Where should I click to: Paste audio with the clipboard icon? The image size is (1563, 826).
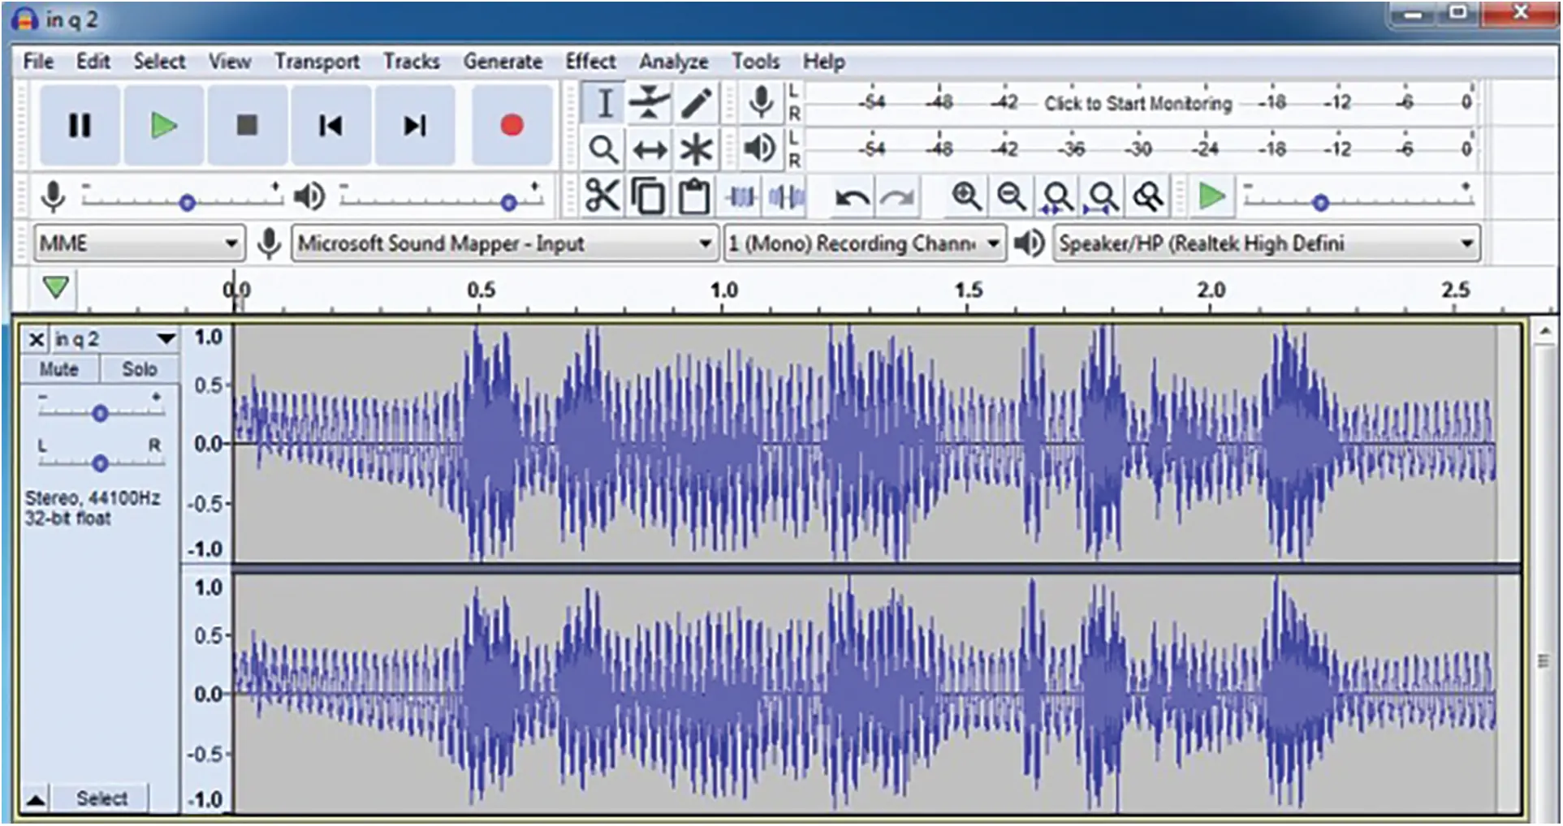694,196
